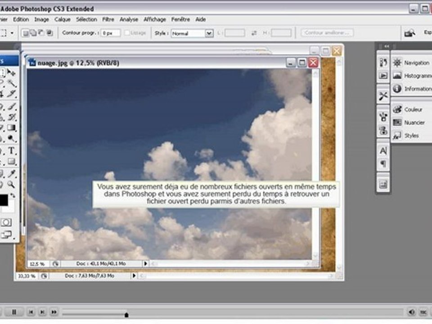Choose Subtract from selection mode

click(41, 33)
